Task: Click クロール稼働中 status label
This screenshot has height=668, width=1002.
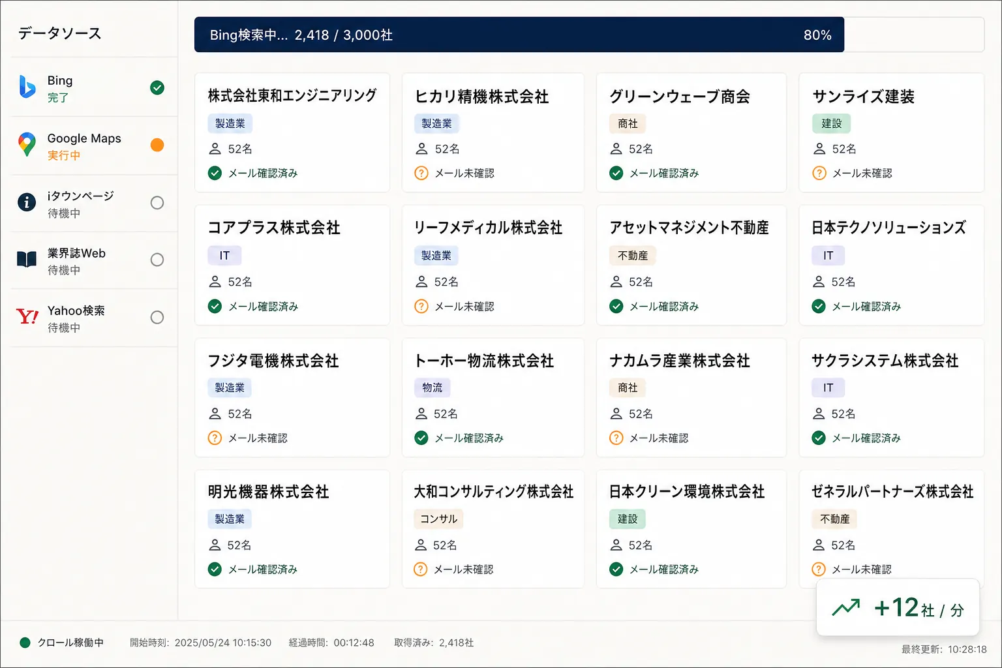Action: coord(70,643)
